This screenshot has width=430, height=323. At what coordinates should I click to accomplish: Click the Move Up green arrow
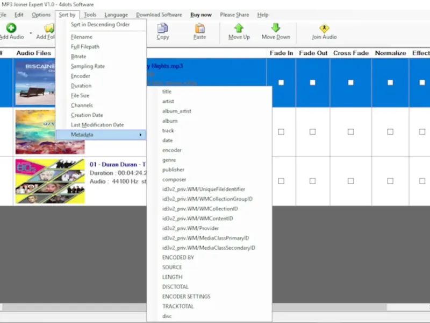pyautogui.click(x=239, y=28)
